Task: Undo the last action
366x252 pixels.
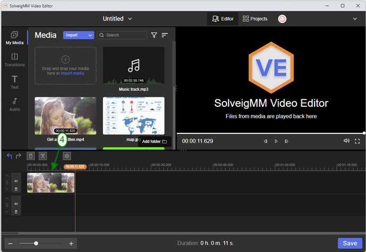Action: 9,156
